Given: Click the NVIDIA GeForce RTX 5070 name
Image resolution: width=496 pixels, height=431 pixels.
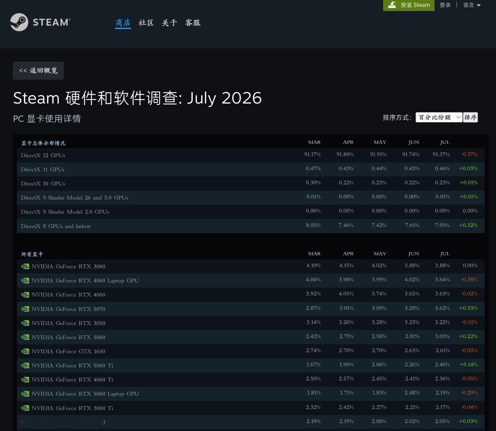Looking at the screenshot, I should click(x=68, y=309).
